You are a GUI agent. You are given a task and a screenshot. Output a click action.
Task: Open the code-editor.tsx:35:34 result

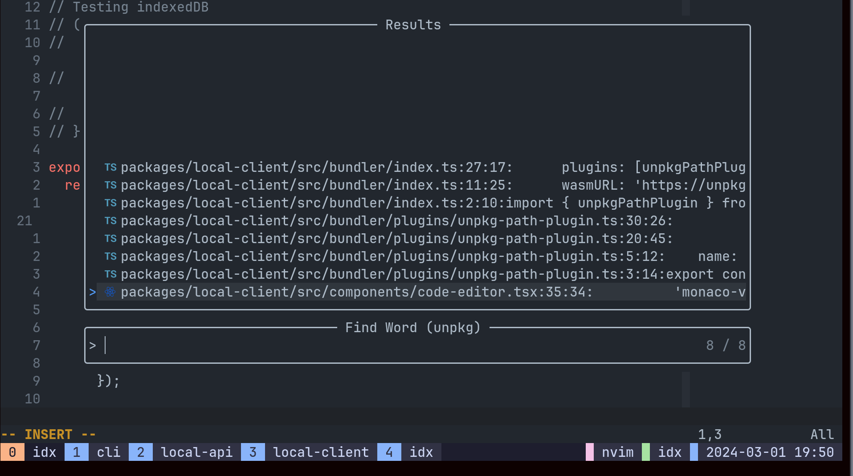[x=421, y=292]
